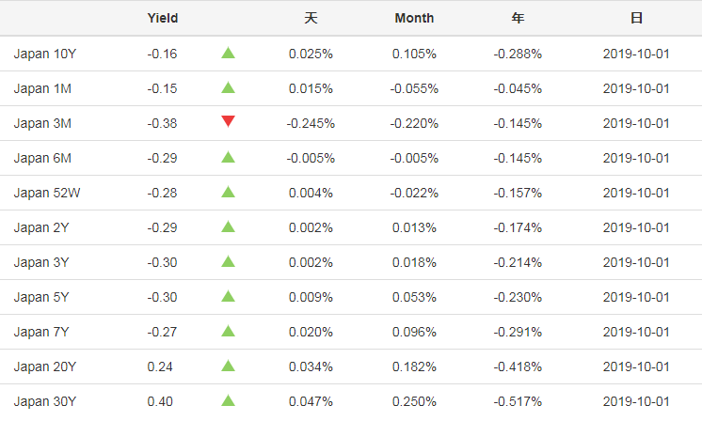Click the 天 column header

point(311,18)
